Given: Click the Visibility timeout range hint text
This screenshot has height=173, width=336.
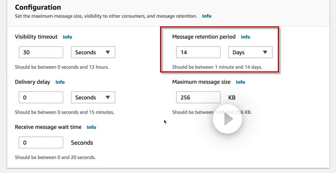Looking at the screenshot, I should (62, 67).
